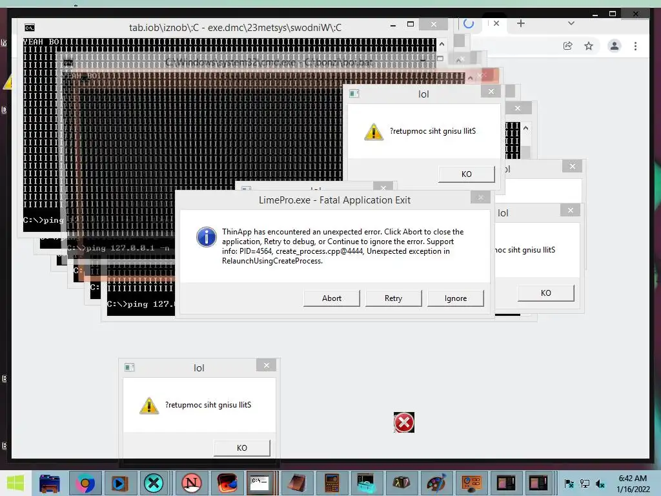The height and width of the screenshot is (496, 661).
Task: Click the bottom-left lol dialog title icon
Action: pos(129,367)
